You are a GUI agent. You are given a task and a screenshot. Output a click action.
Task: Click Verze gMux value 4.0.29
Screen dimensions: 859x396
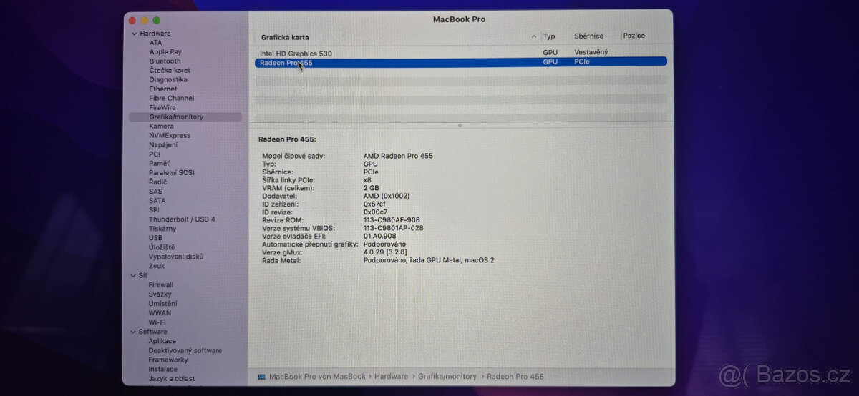click(387, 252)
